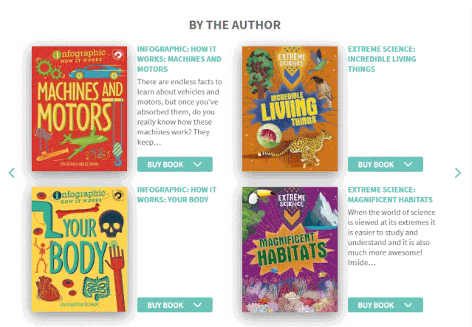Click Buy Book button for Your Body
Image resolution: width=472 pixels, height=327 pixels.
coord(175,305)
